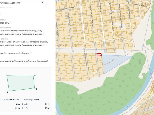Click 'Тютюнова вулиця' street label on map

click(85, 58)
